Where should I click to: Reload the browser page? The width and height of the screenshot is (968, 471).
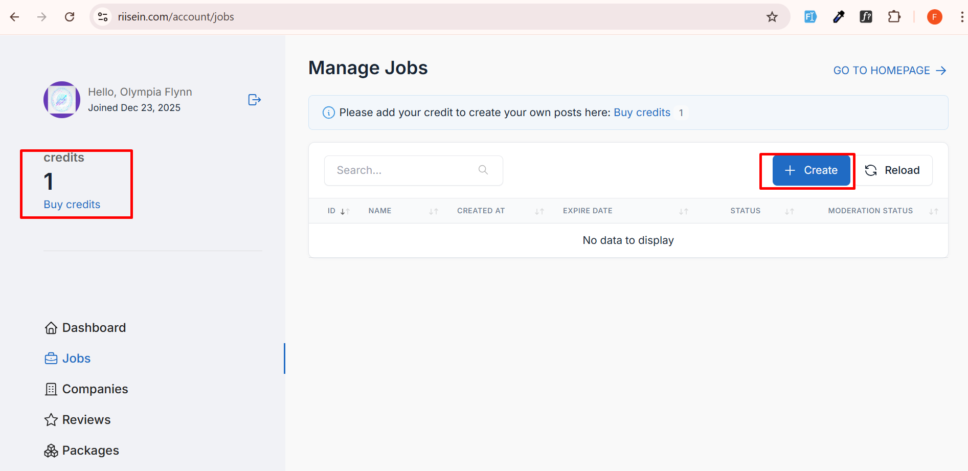tap(70, 17)
